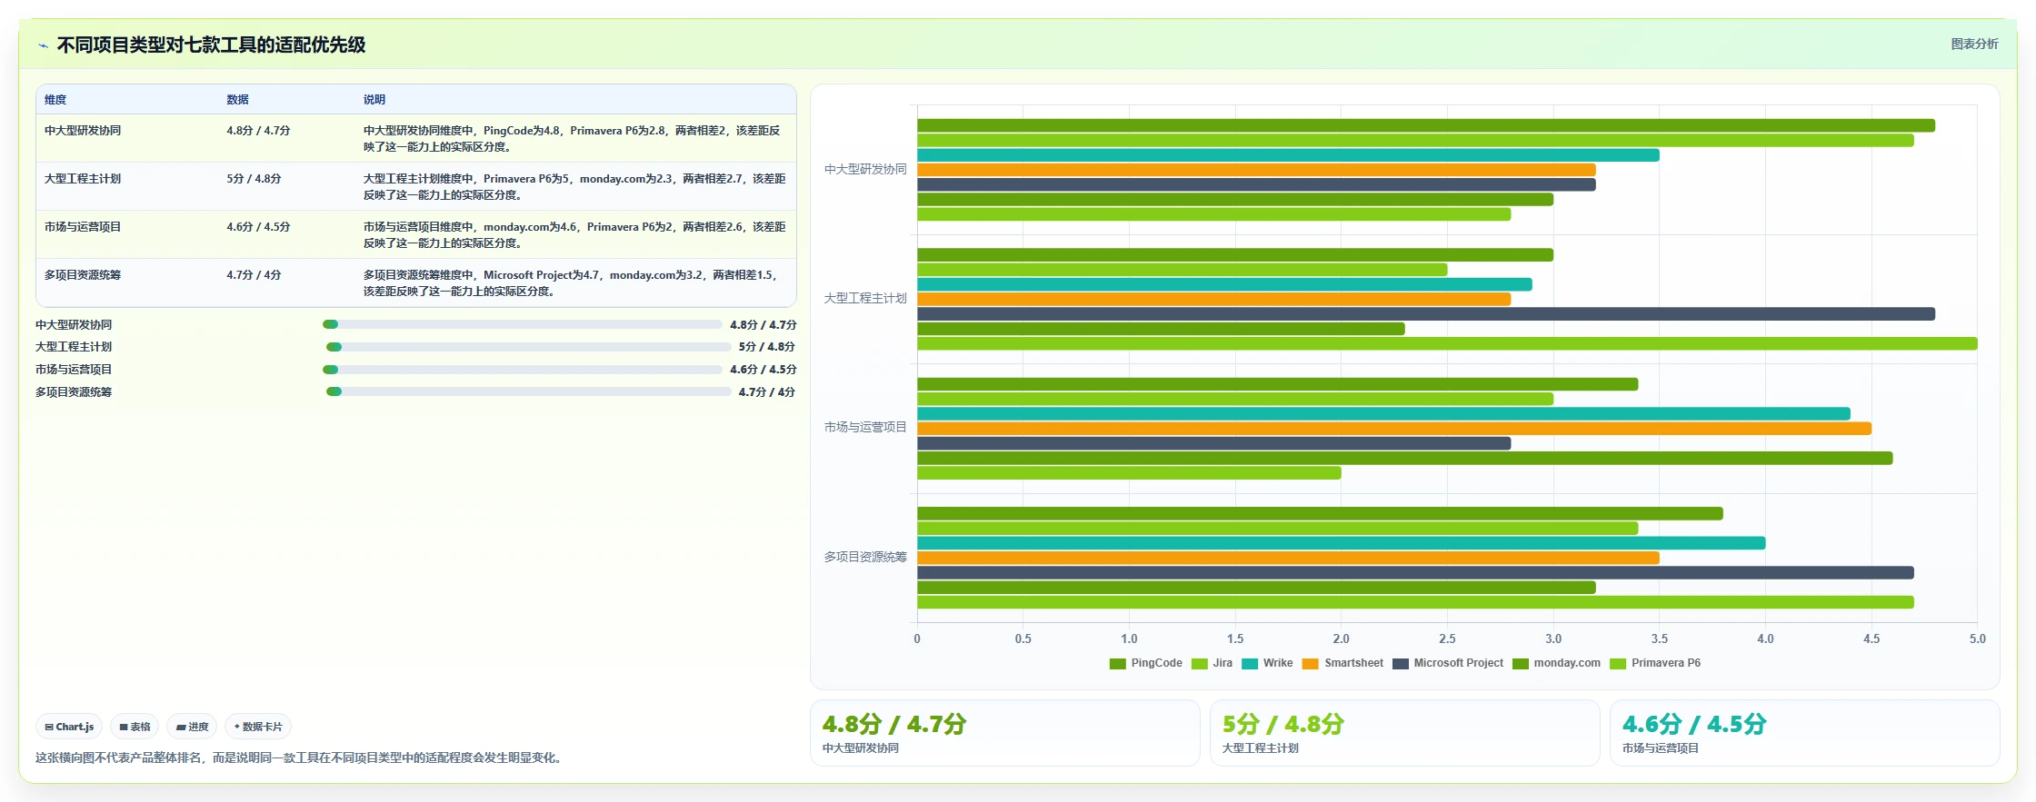The height and width of the screenshot is (802, 2036).
Task: Toggle PingCode legend color box
Action: [x=1118, y=663]
